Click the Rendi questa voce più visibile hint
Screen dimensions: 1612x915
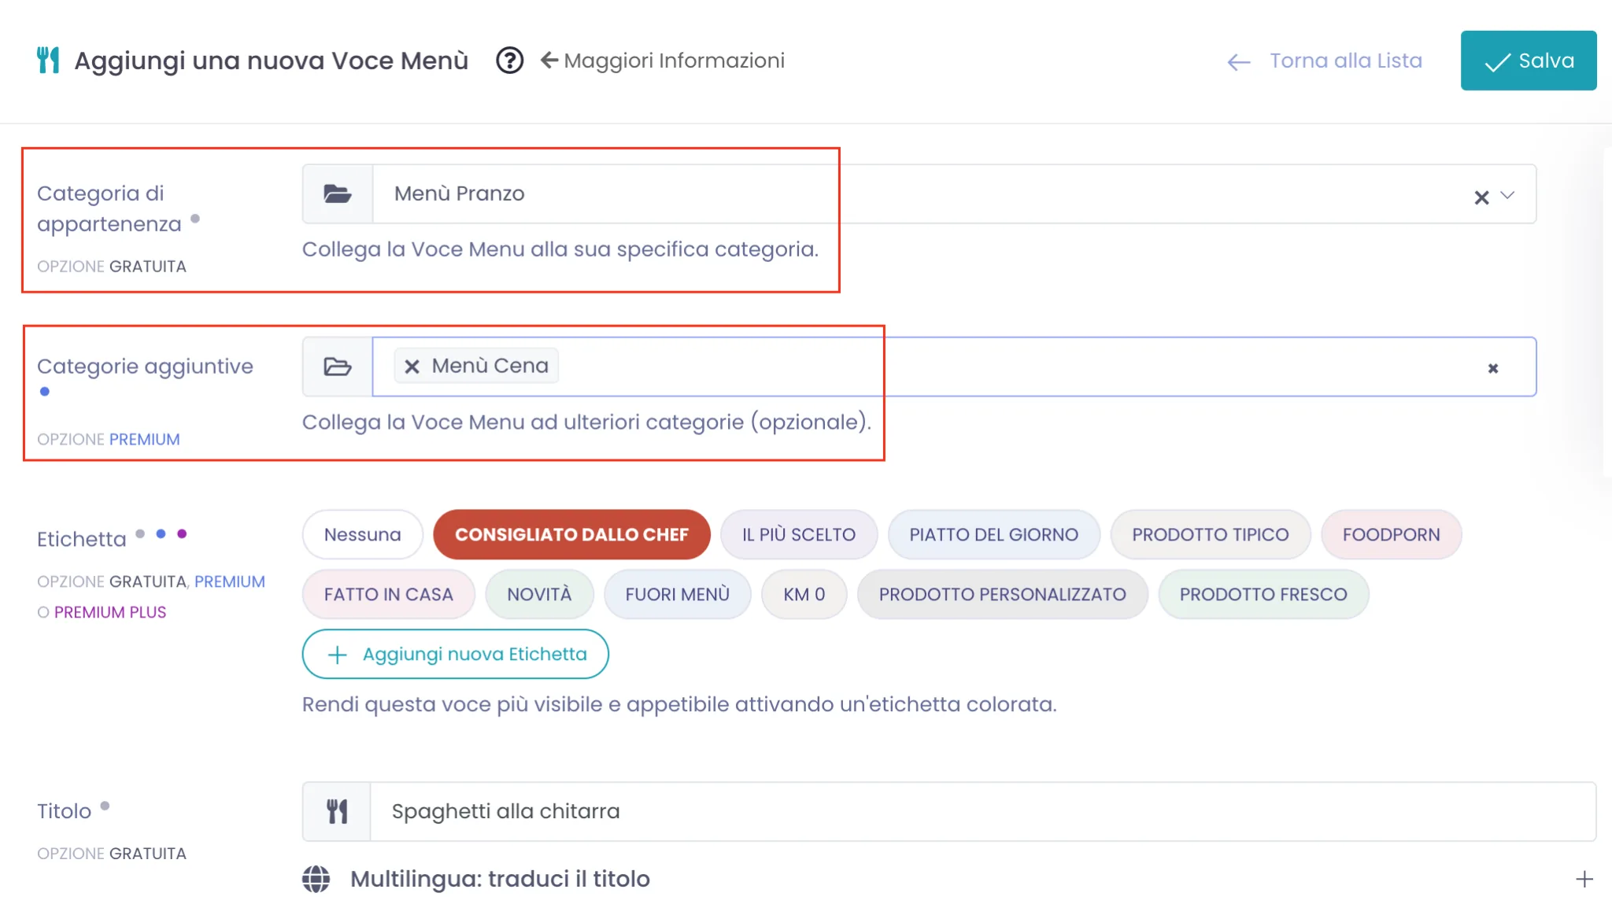[679, 705]
